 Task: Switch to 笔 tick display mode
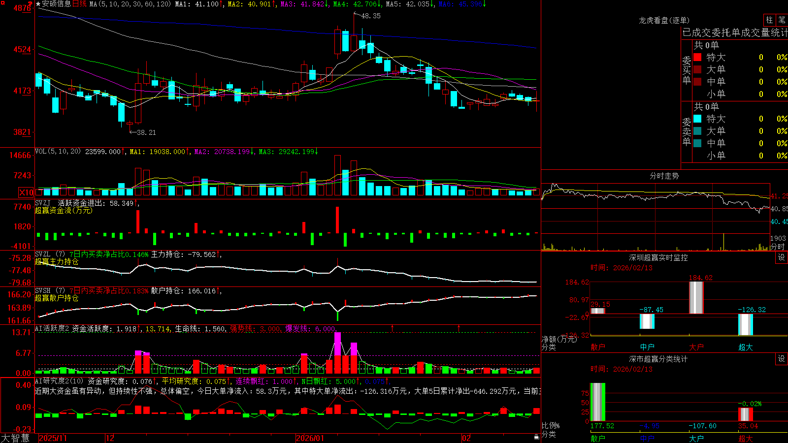coord(782,20)
